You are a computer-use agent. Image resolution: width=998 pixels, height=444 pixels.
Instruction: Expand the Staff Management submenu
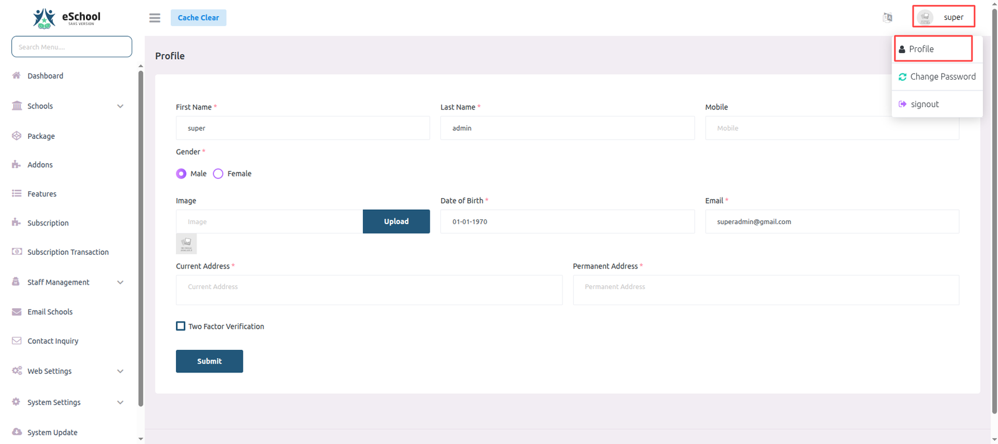point(120,282)
